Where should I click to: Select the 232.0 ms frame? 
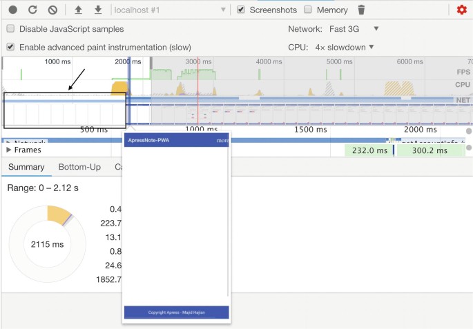[369, 150]
